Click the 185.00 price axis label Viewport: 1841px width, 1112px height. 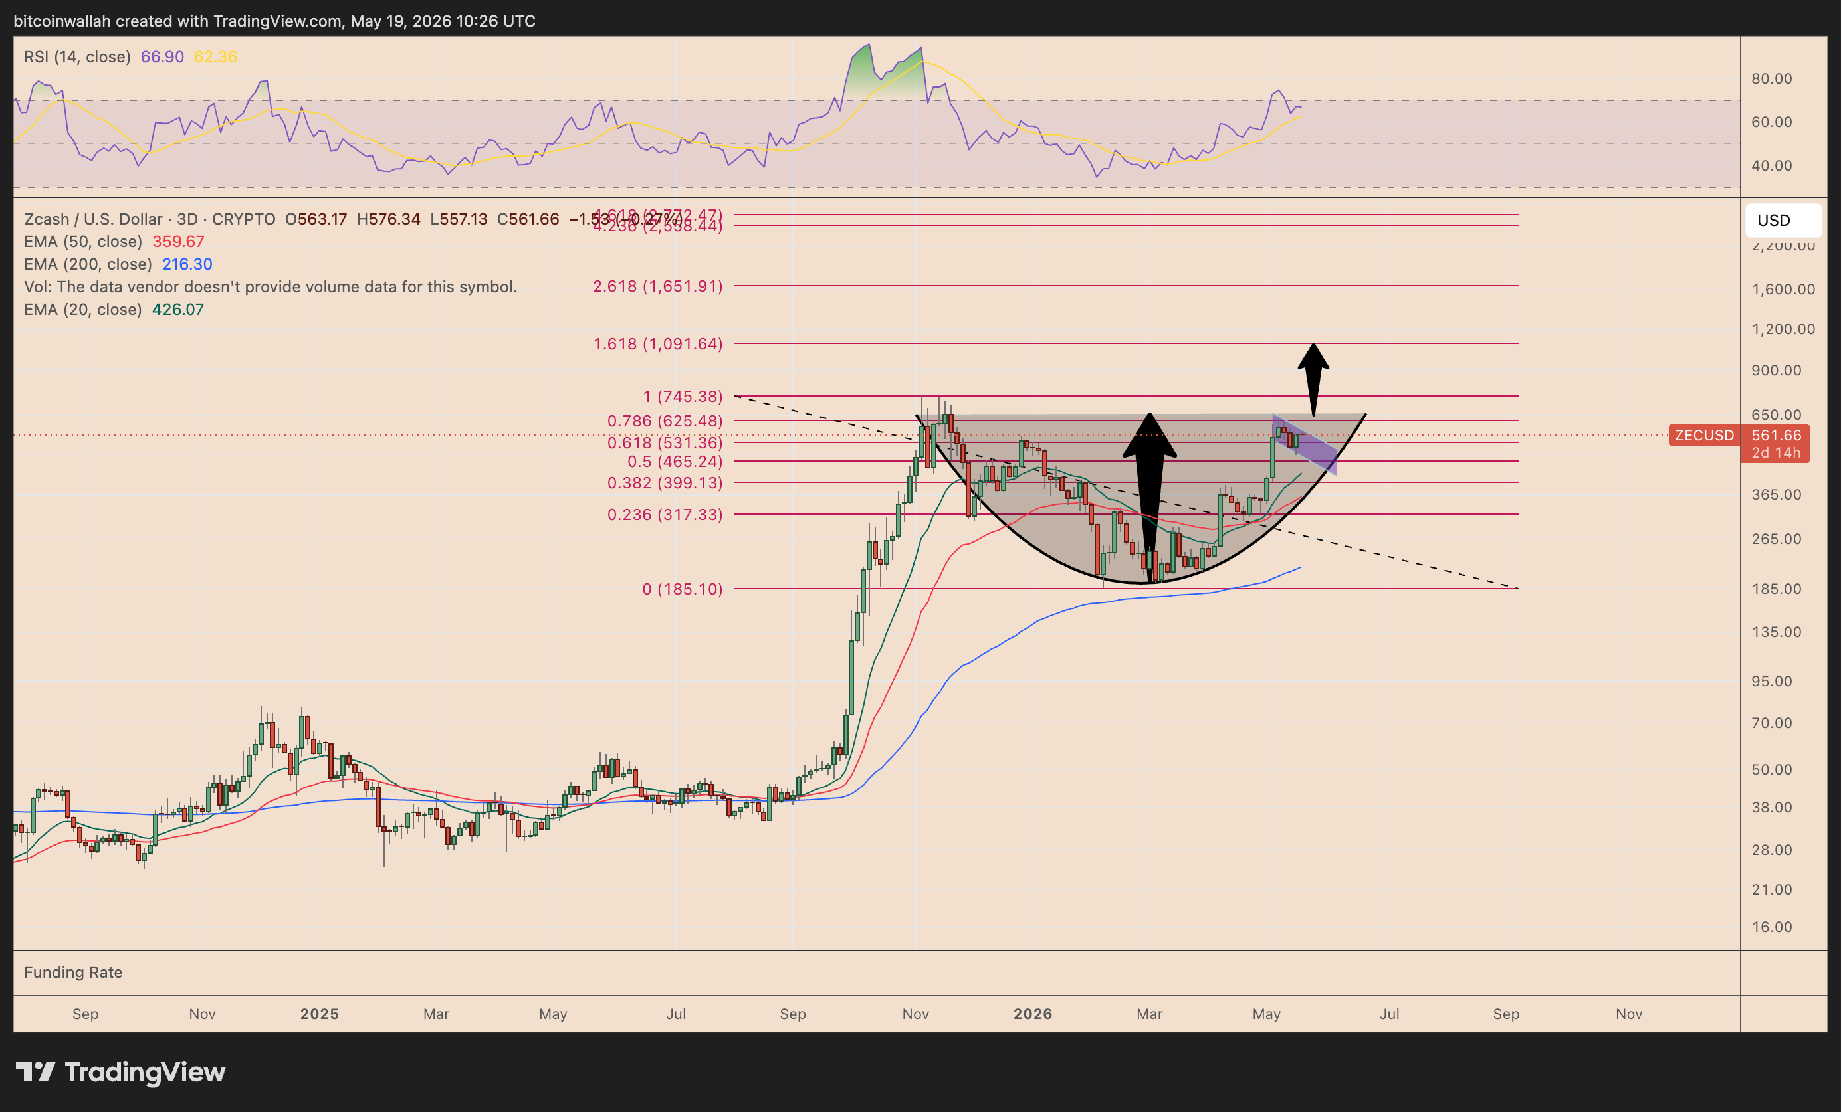click(1776, 589)
